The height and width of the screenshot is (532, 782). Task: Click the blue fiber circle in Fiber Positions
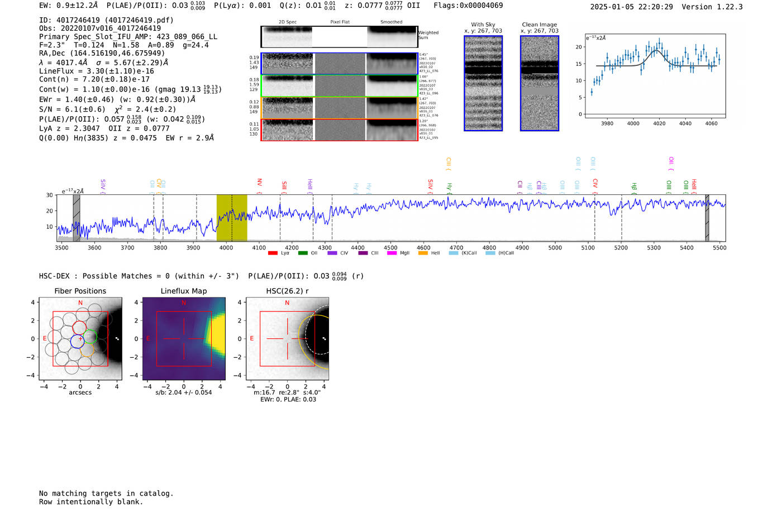click(78, 342)
